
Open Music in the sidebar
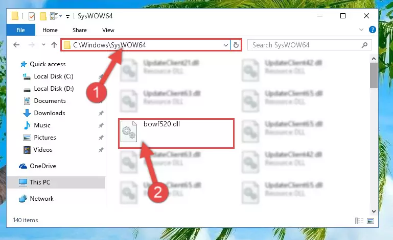click(42, 125)
